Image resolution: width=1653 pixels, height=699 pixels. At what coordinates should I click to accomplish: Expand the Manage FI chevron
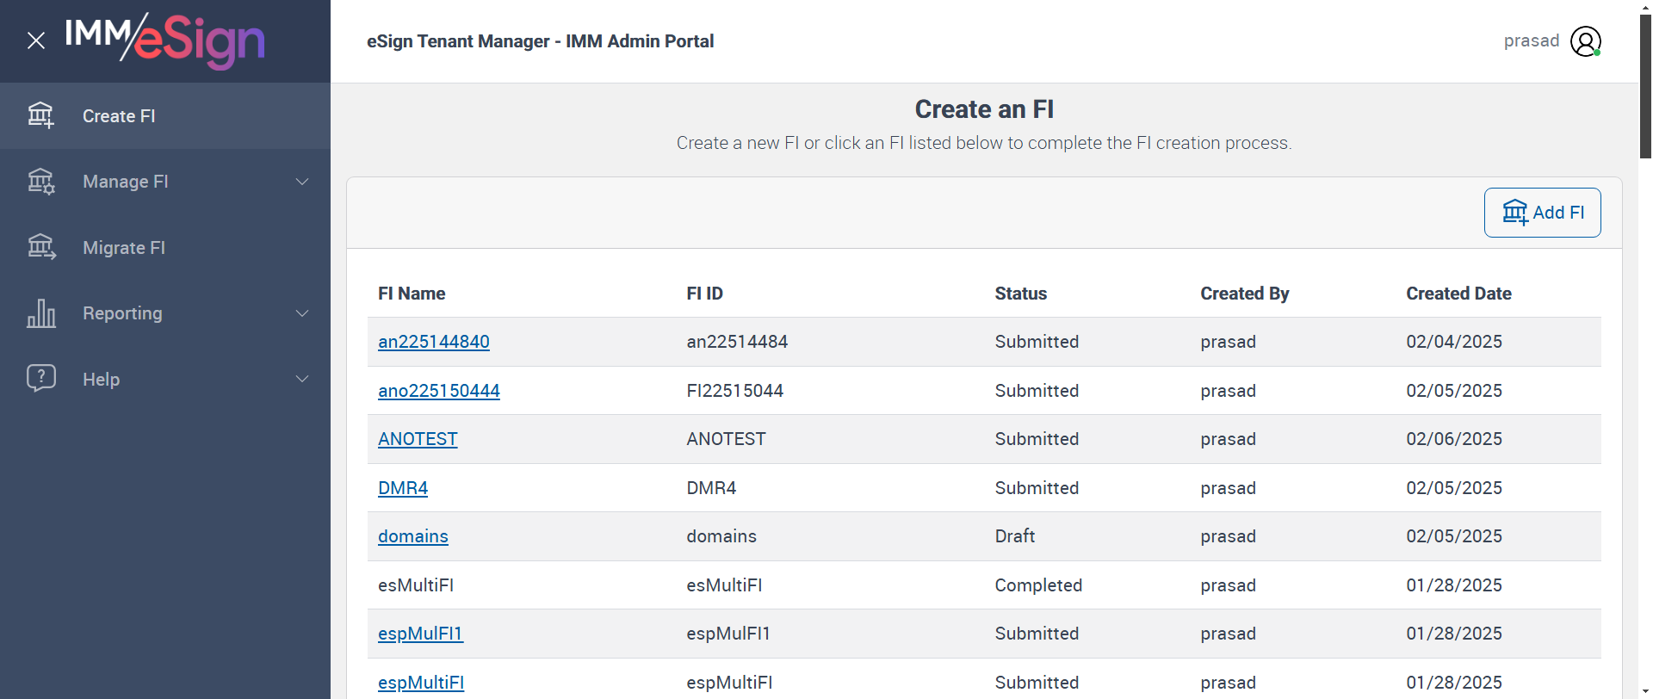(x=302, y=182)
